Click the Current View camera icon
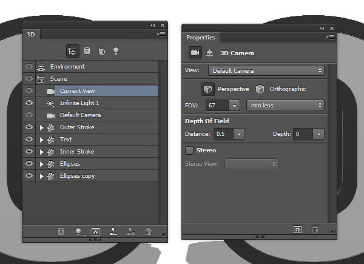This screenshot has width=364, height=264. [x=50, y=91]
